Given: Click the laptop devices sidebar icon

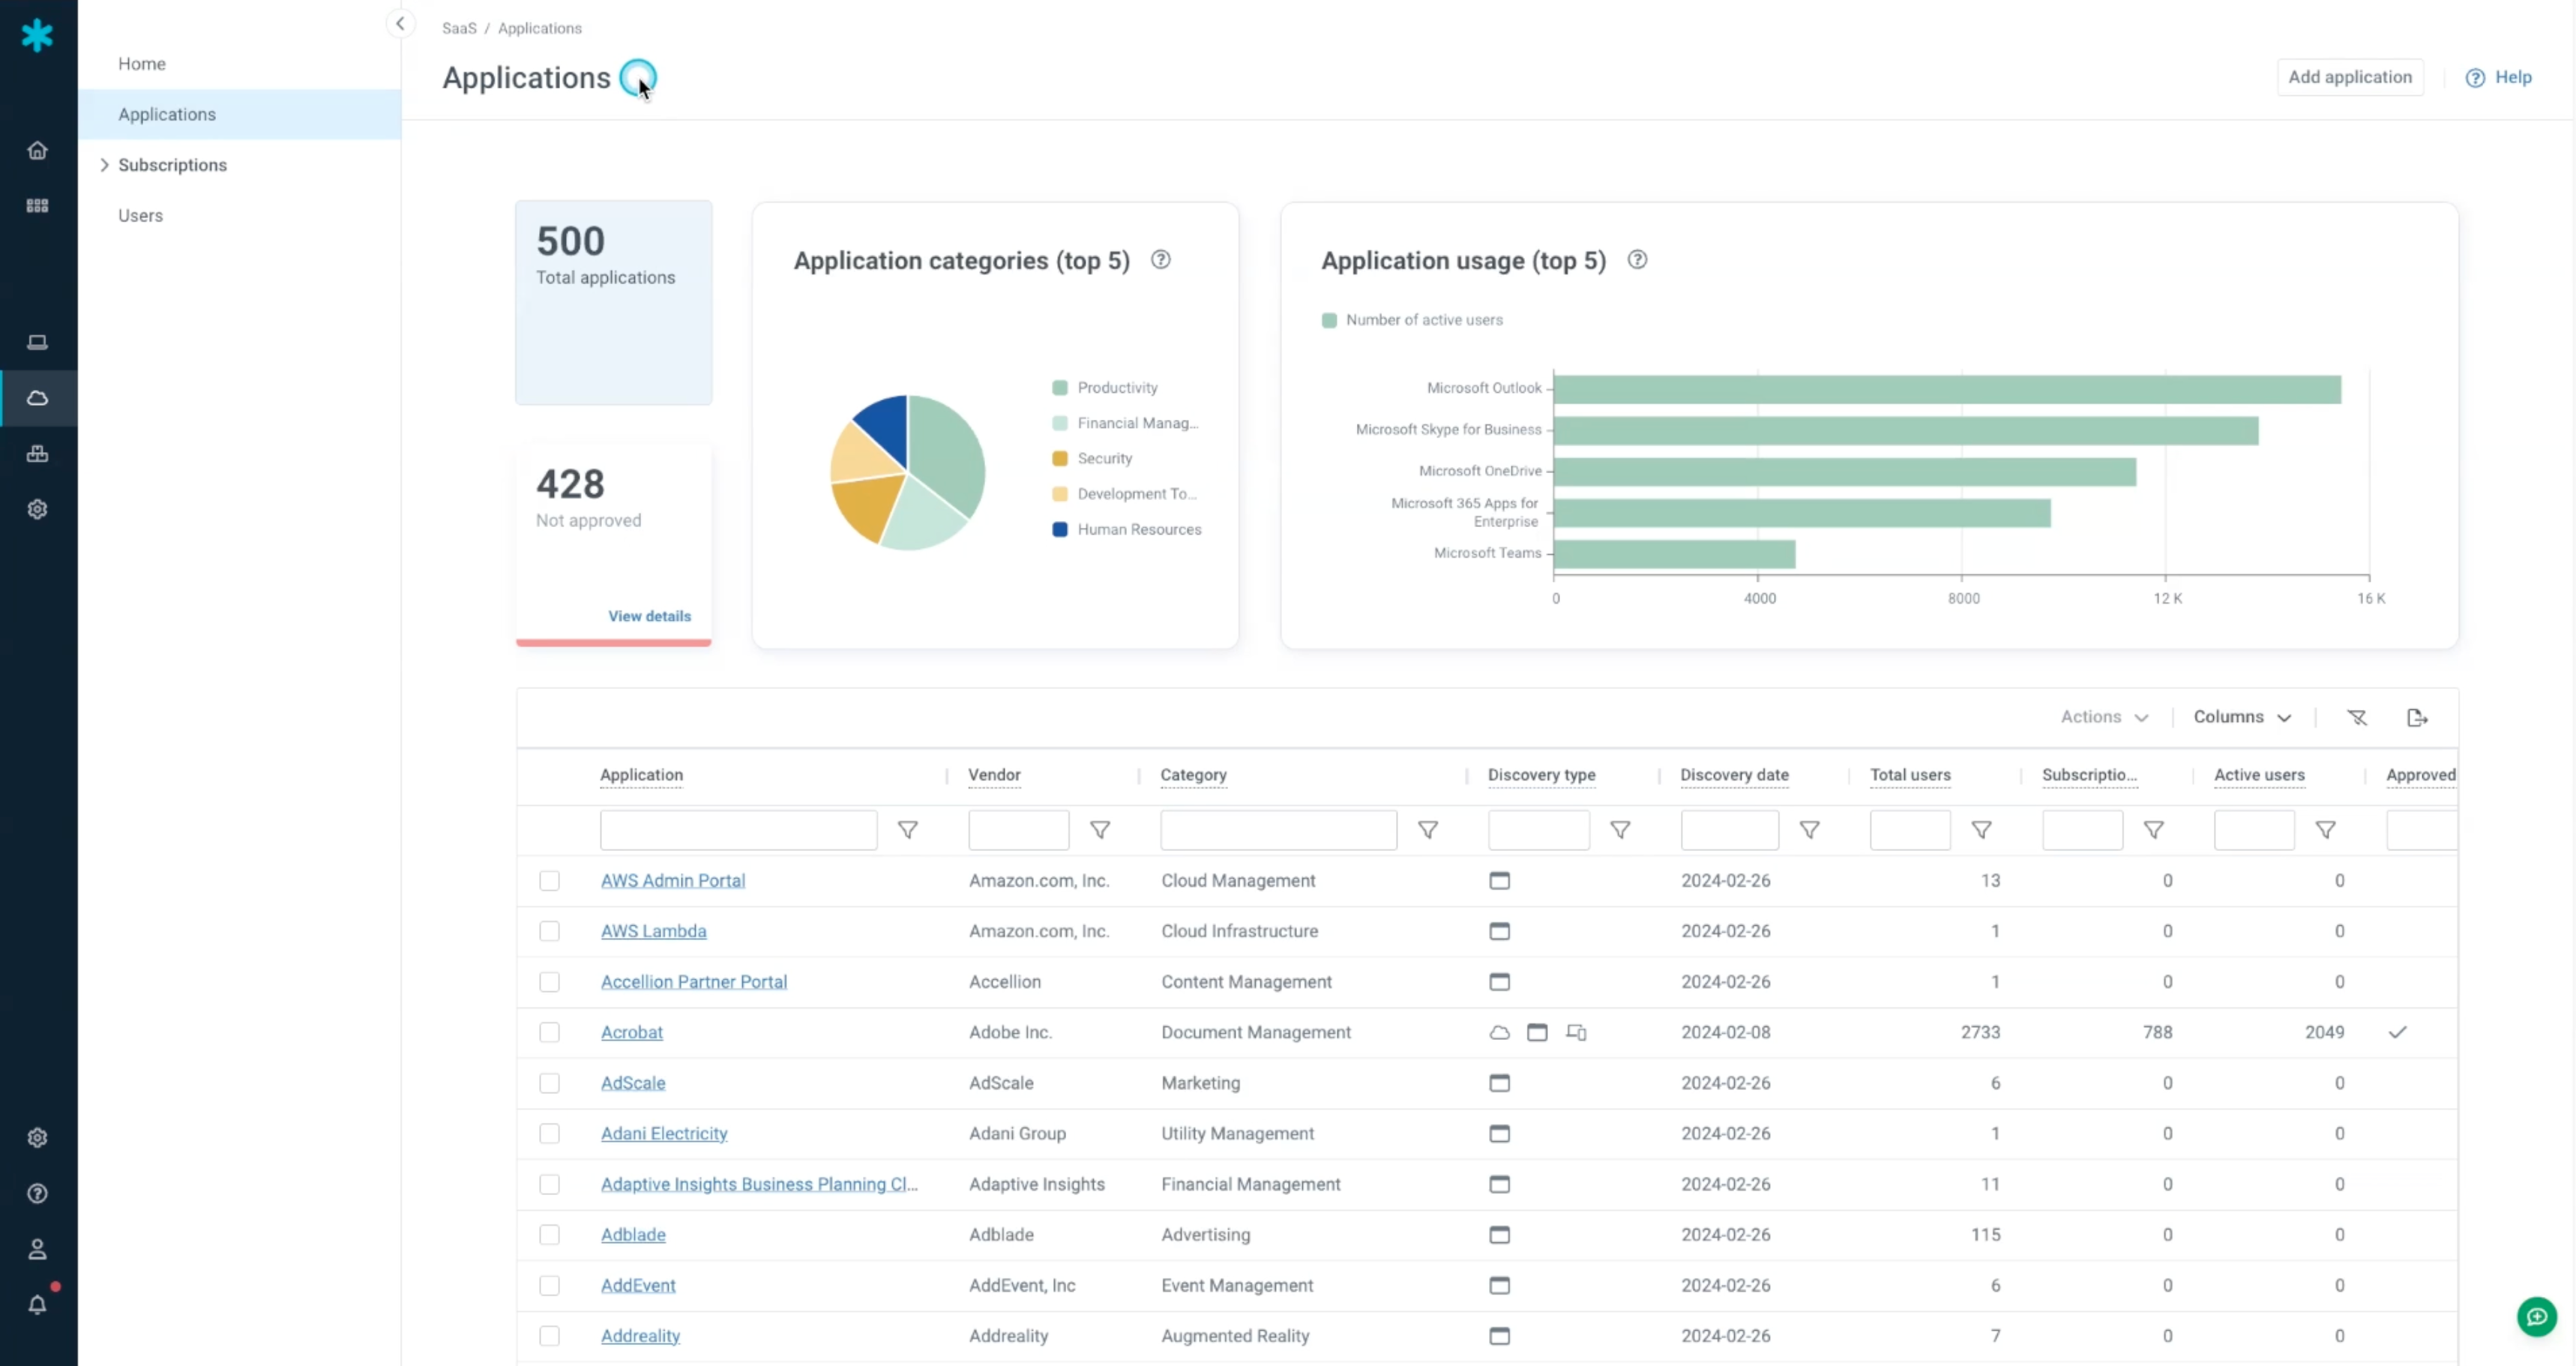Looking at the screenshot, I should point(37,342).
